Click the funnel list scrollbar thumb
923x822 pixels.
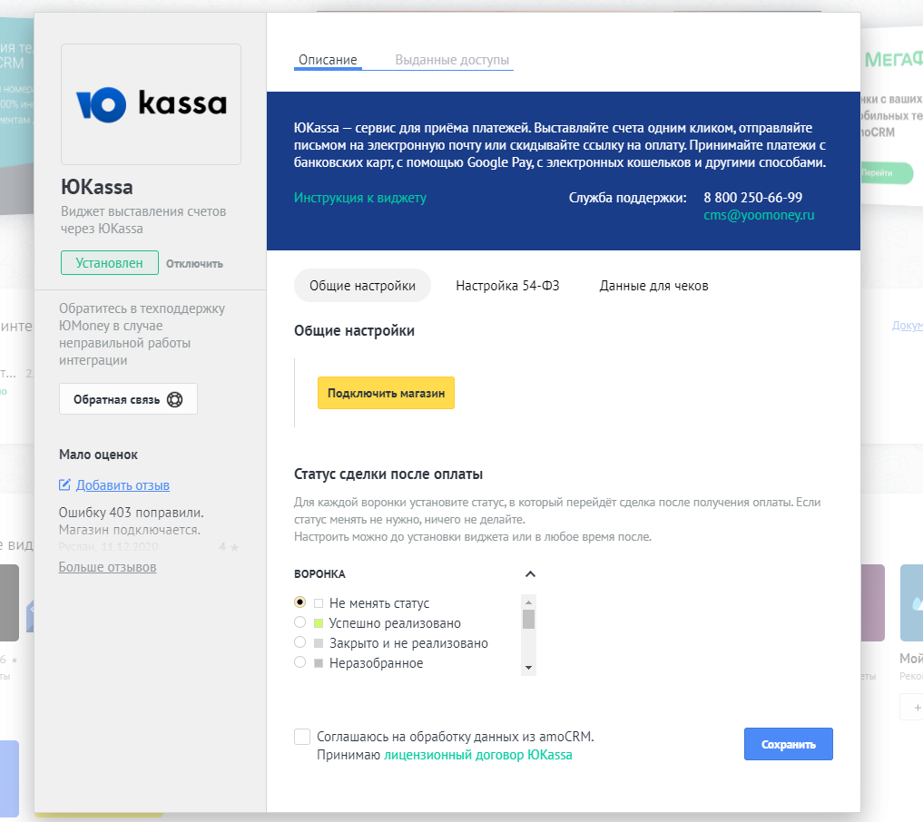pos(528,620)
